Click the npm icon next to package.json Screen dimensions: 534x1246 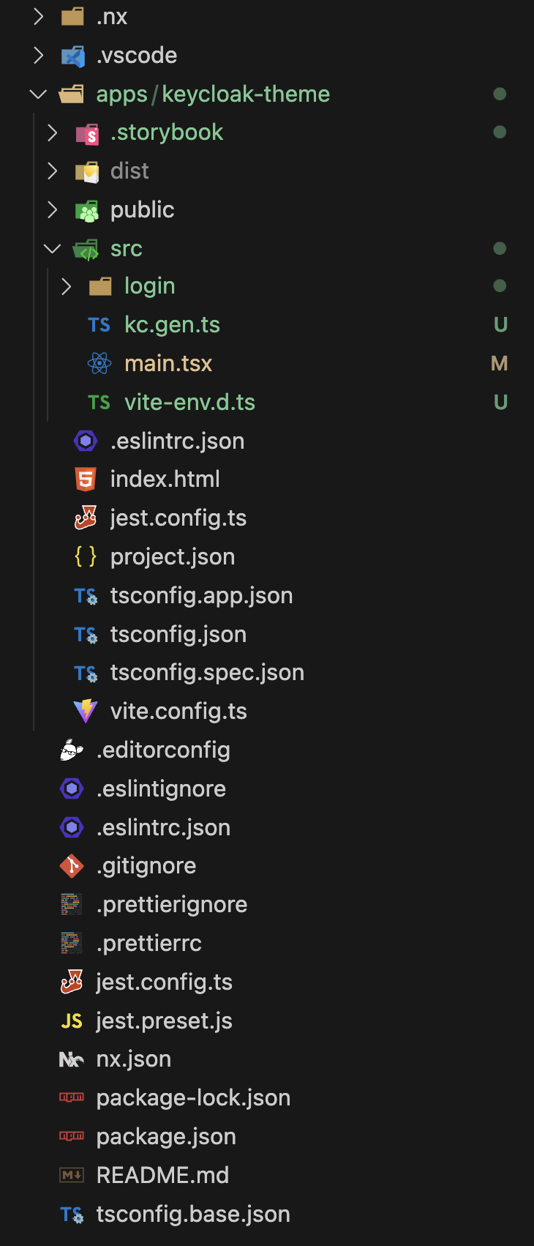click(72, 1136)
